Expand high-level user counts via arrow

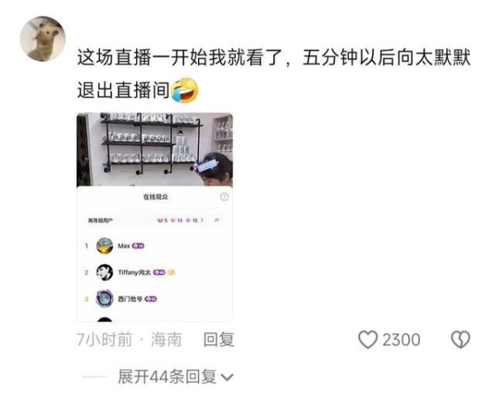tap(202, 220)
